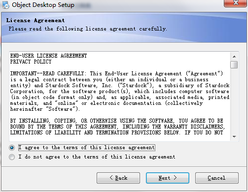Screen dimensions: 248x192
Task: Click the 'I do not agree' label text
Action: point(97,157)
